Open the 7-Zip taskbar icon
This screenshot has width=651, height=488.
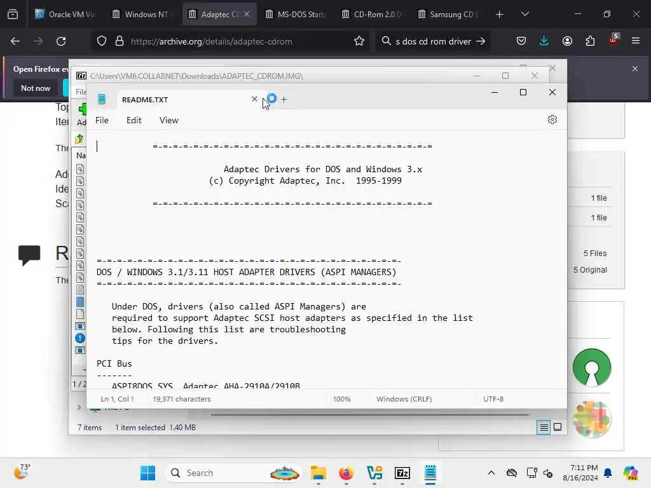402,473
